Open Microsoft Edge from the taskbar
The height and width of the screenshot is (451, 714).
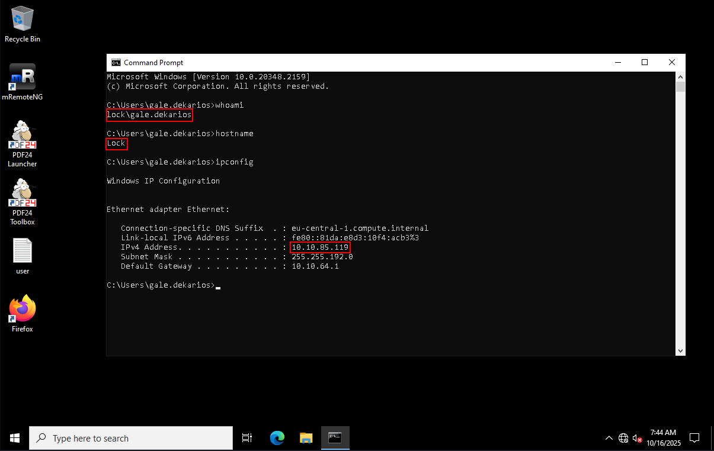277,438
